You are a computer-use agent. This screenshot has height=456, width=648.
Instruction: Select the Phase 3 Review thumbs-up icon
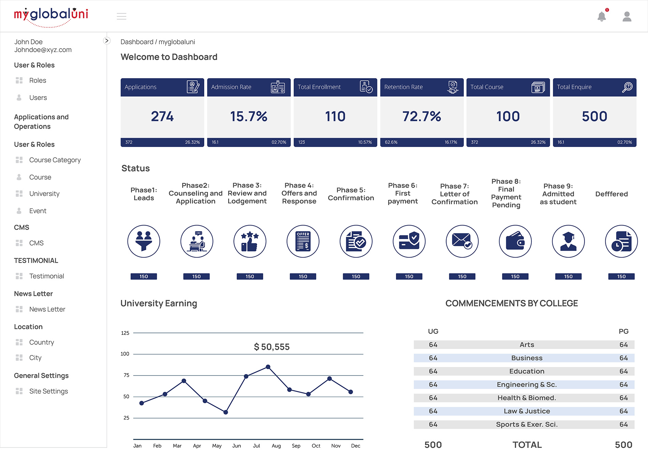[x=250, y=241]
